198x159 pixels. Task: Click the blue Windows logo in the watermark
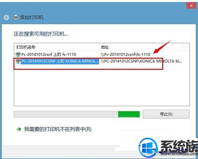point(148,147)
